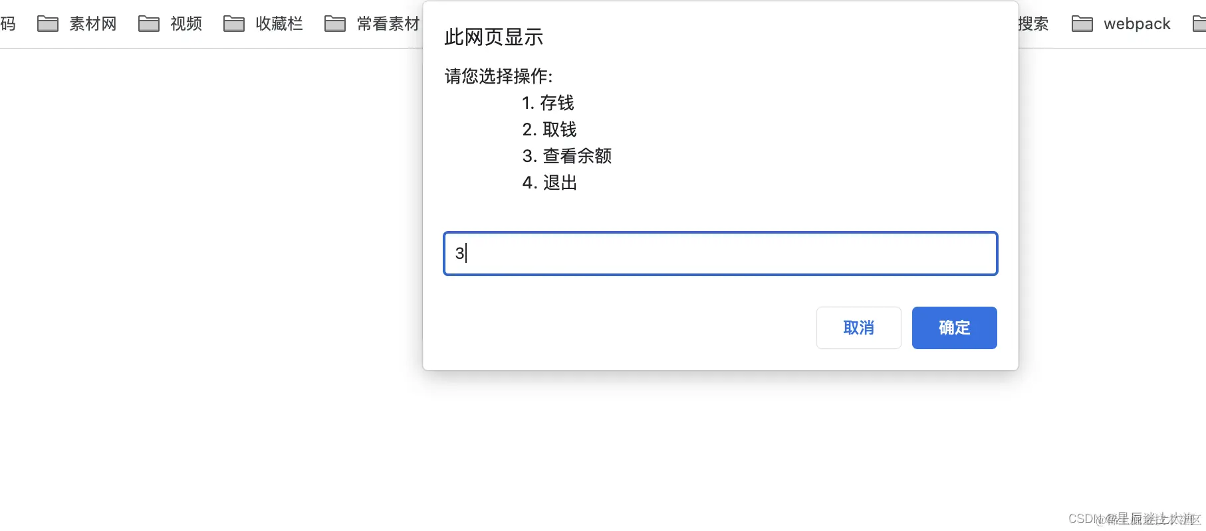Image resolution: width=1206 pixels, height=531 pixels.
Task: Click the 视频 folder icon
Action: point(150,23)
